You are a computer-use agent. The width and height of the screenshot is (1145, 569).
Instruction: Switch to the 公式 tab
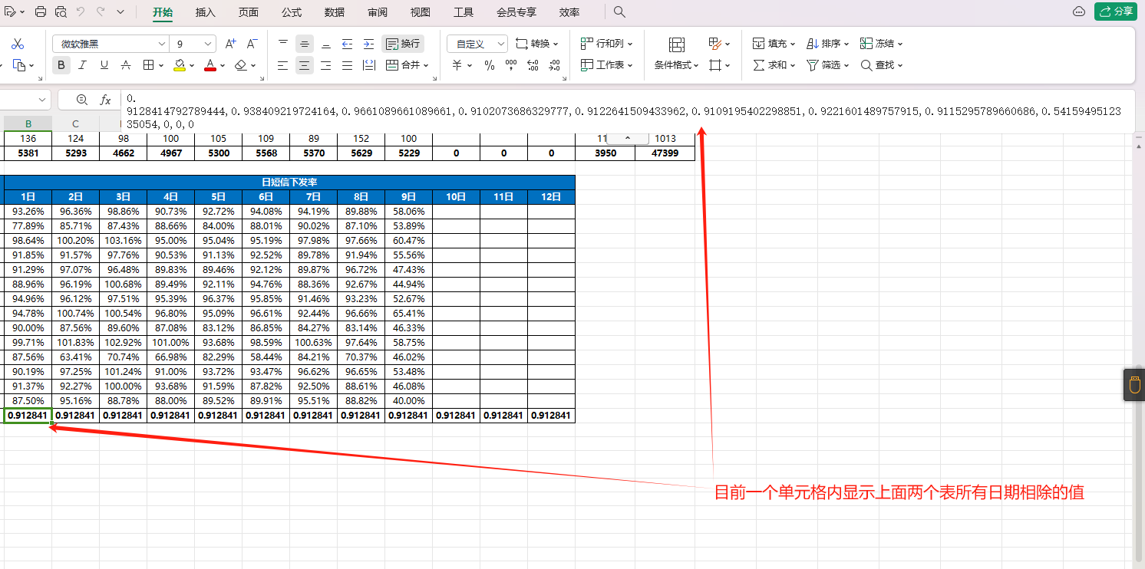pyautogui.click(x=292, y=12)
